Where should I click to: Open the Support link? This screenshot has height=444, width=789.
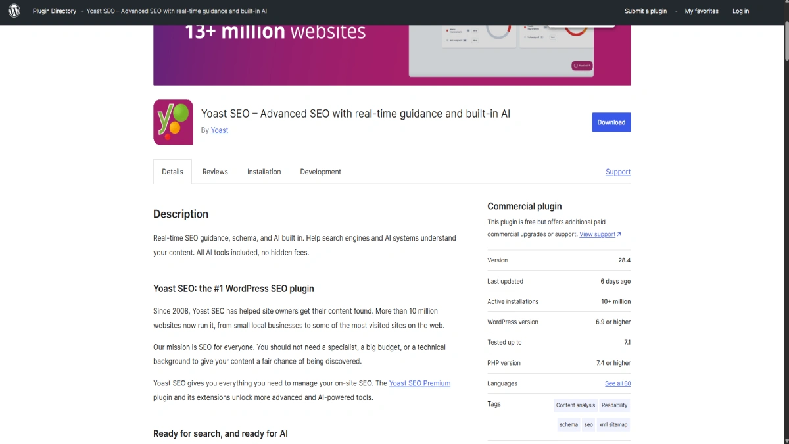click(x=618, y=172)
